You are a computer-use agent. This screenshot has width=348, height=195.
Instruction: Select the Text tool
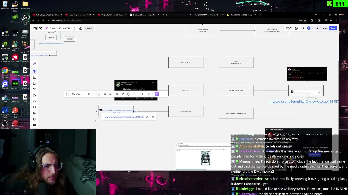[35, 89]
